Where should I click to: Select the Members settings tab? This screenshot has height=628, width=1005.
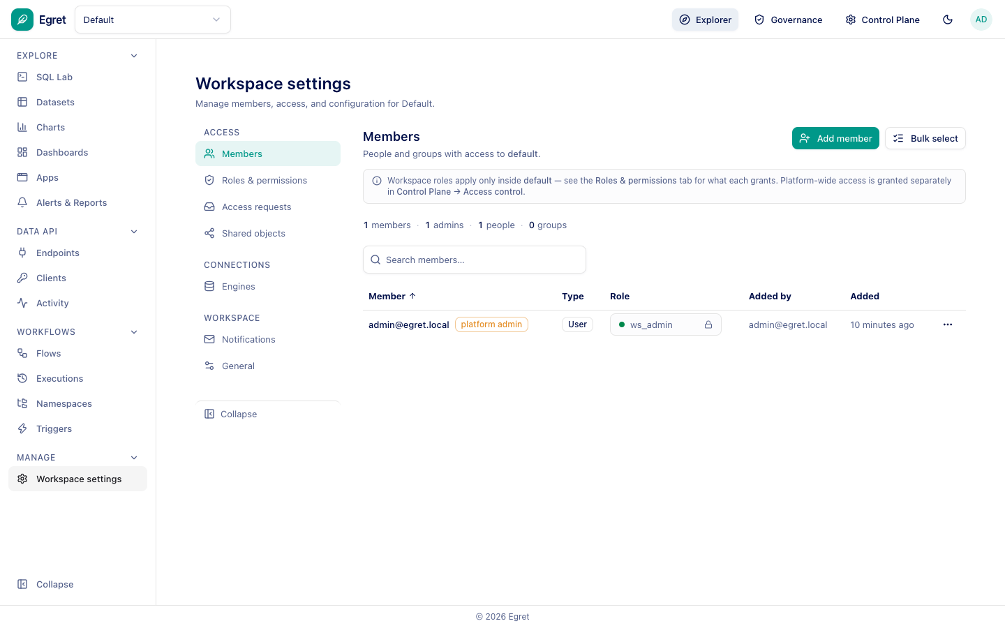click(268, 154)
